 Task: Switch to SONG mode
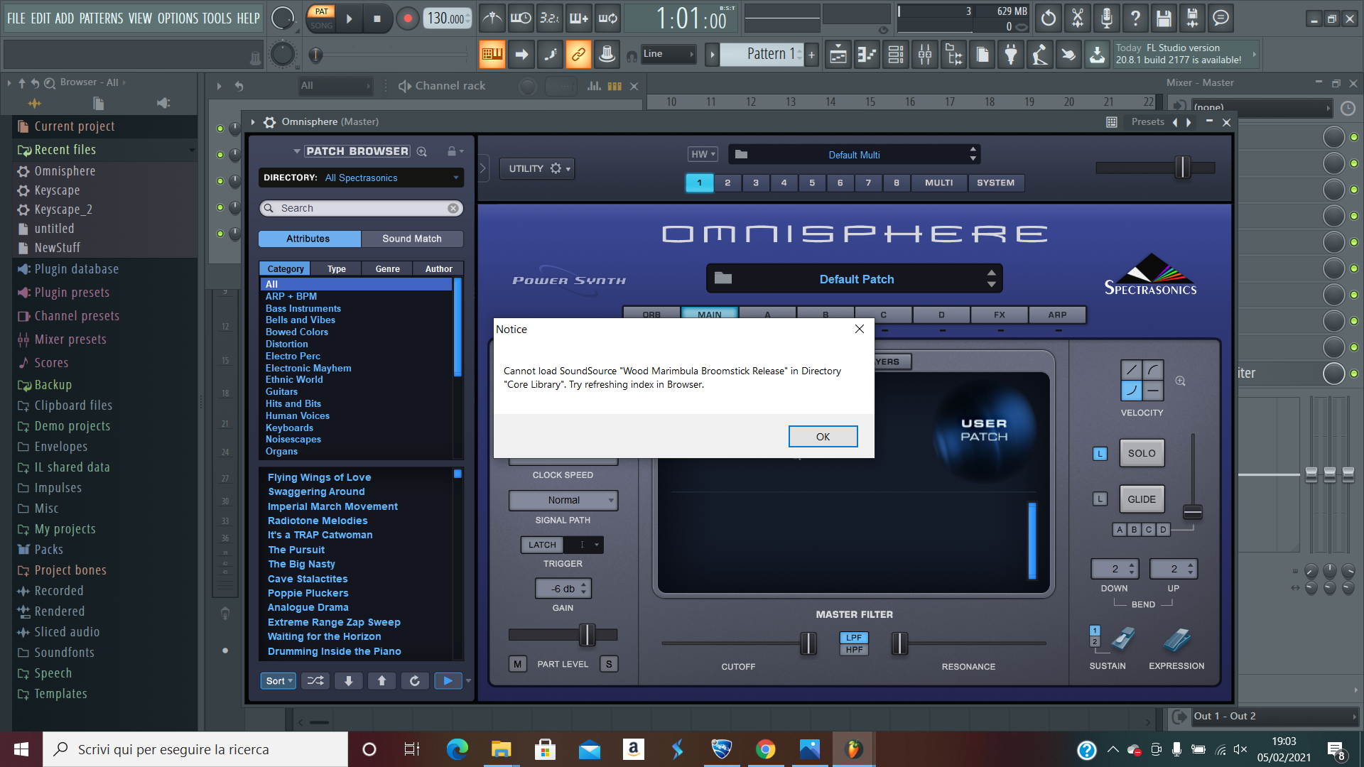(321, 26)
